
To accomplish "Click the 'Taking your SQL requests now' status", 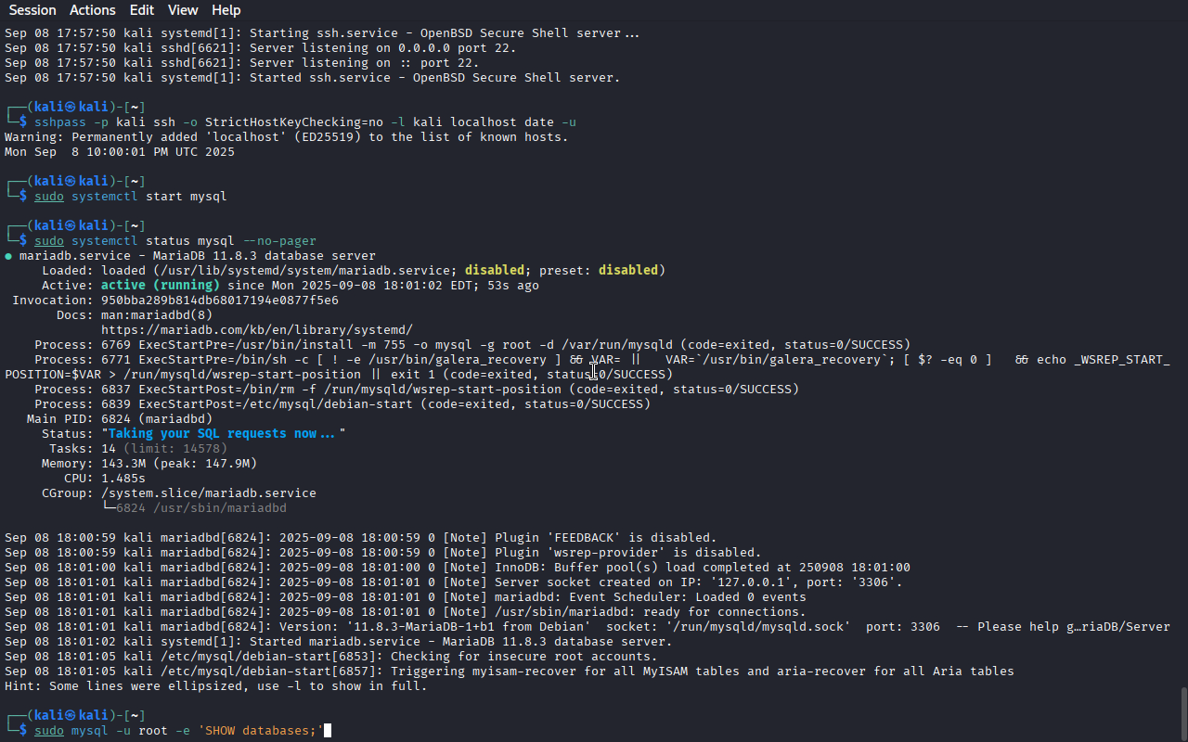I will (224, 434).
